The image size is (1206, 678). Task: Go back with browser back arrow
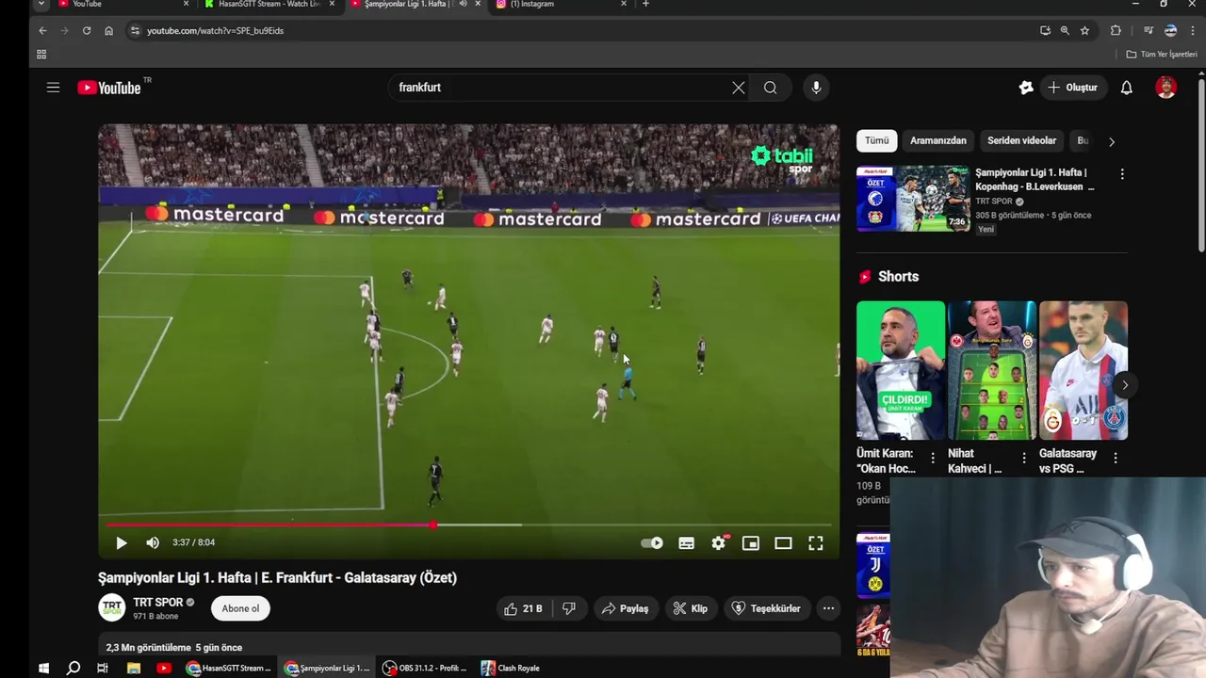pyautogui.click(x=42, y=30)
